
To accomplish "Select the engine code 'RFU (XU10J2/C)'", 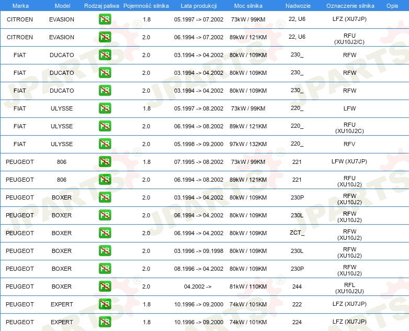I will coord(349,39).
